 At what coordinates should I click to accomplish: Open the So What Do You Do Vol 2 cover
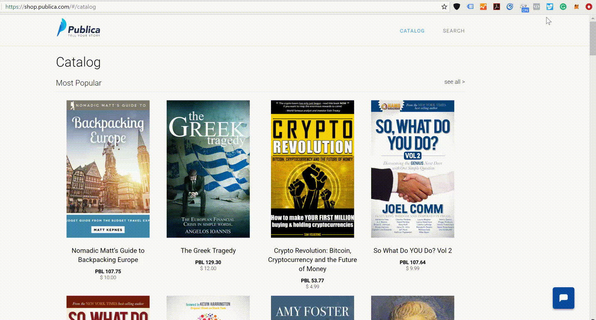click(x=413, y=169)
